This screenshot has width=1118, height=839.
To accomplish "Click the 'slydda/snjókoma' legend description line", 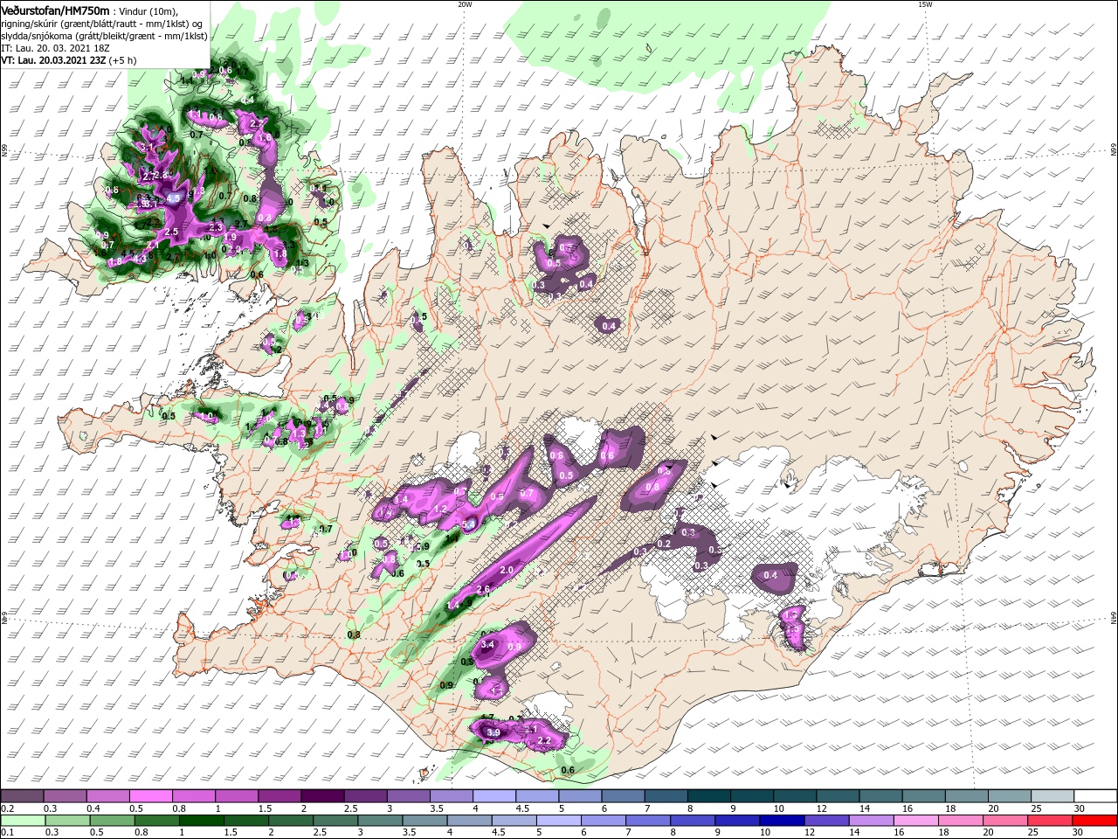I will click(x=103, y=36).
